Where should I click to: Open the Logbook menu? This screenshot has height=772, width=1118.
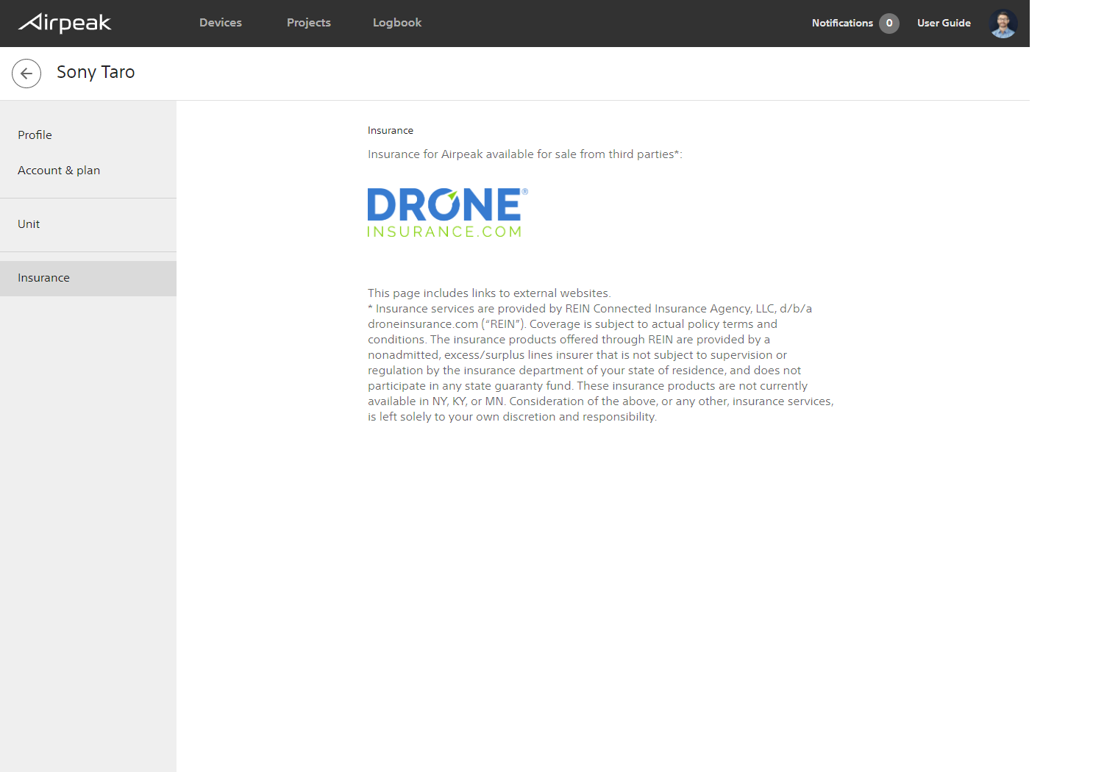click(397, 23)
